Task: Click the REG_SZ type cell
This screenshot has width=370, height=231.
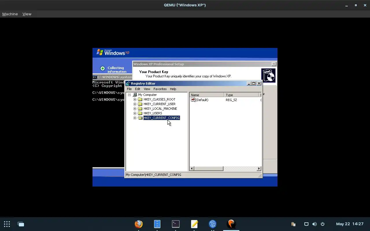Action: [231, 100]
